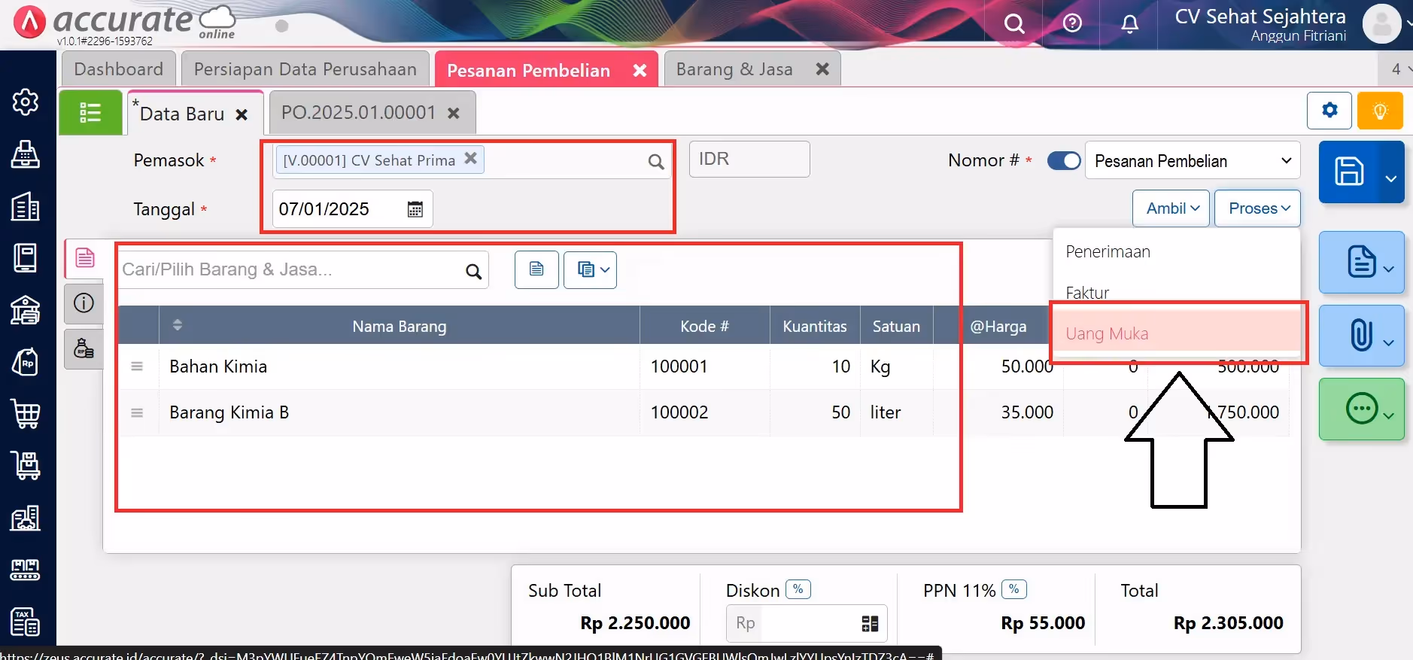
Task: Click the Kode # column header
Action: coord(704,326)
